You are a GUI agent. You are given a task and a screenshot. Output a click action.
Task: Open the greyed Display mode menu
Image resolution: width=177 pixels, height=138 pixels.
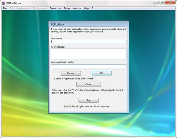(x=40, y=8)
